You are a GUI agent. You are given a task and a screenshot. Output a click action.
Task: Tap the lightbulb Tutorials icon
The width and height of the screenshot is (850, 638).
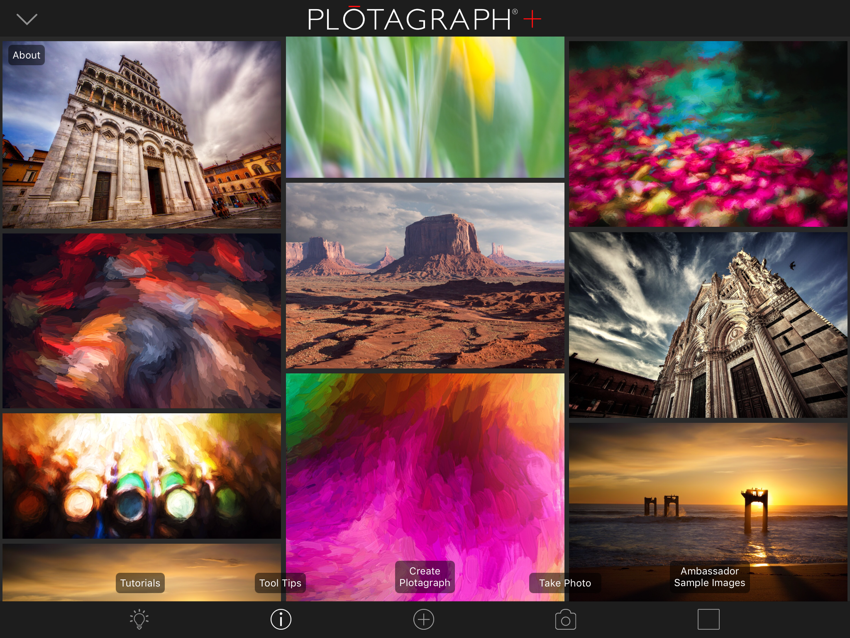click(139, 619)
